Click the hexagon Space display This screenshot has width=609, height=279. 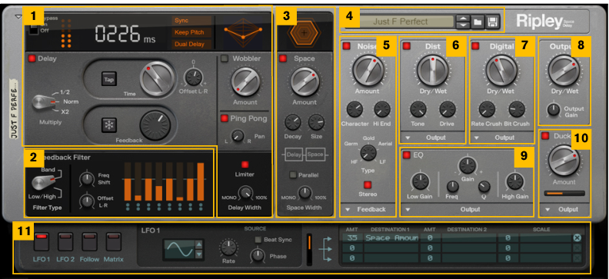pyautogui.click(x=304, y=33)
